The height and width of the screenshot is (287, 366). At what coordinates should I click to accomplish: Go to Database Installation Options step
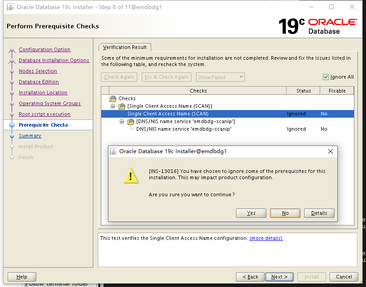[x=54, y=60]
